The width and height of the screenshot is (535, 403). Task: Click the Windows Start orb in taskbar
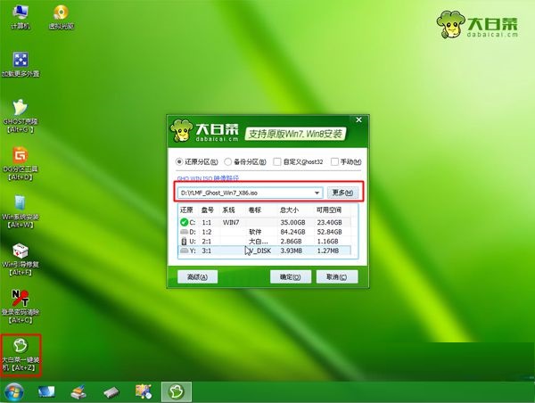(14, 391)
